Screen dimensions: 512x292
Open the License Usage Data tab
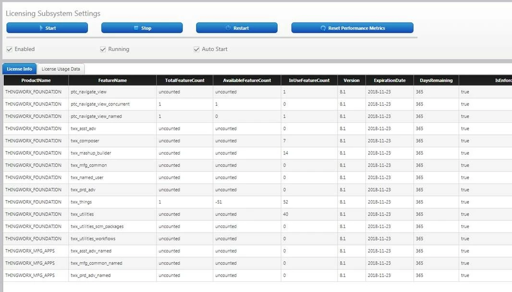[61, 69]
